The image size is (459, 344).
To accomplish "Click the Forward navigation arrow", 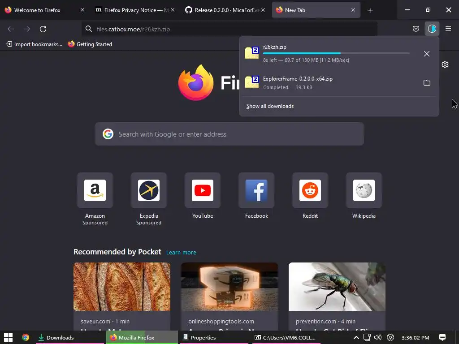I will pos(27,29).
